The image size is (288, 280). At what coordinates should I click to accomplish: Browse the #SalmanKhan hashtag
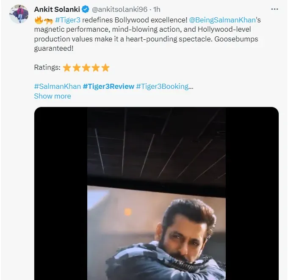click(x=56, y=86)
